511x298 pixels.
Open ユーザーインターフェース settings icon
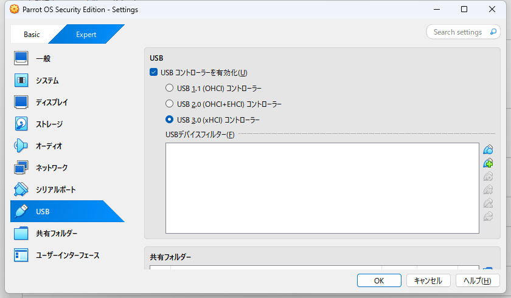pos(21,255)
